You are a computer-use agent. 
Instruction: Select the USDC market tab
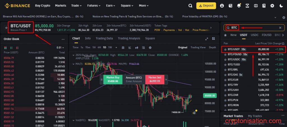pos(254,35)
